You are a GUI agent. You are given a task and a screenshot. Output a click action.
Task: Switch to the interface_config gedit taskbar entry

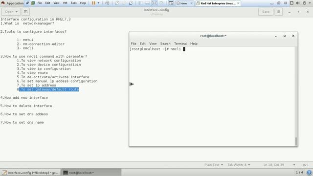tap(30, 173)
